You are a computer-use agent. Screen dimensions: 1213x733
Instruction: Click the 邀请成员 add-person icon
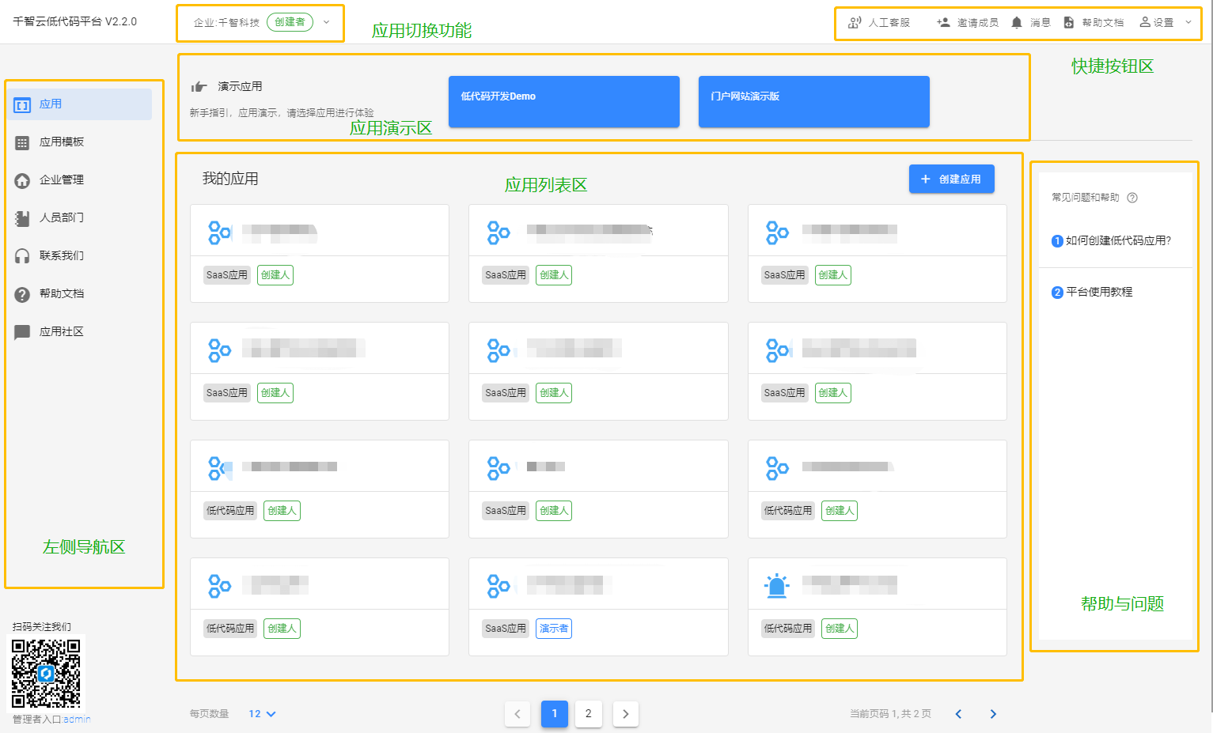coord(943,23)
